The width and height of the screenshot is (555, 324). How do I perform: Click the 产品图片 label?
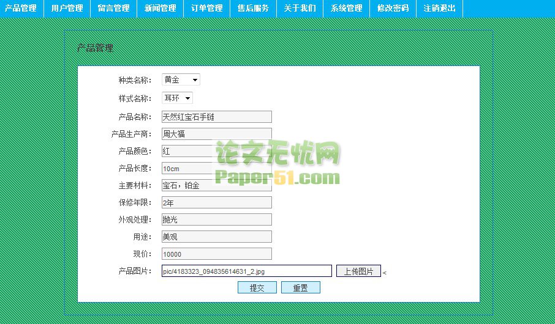tap(135, 271)
